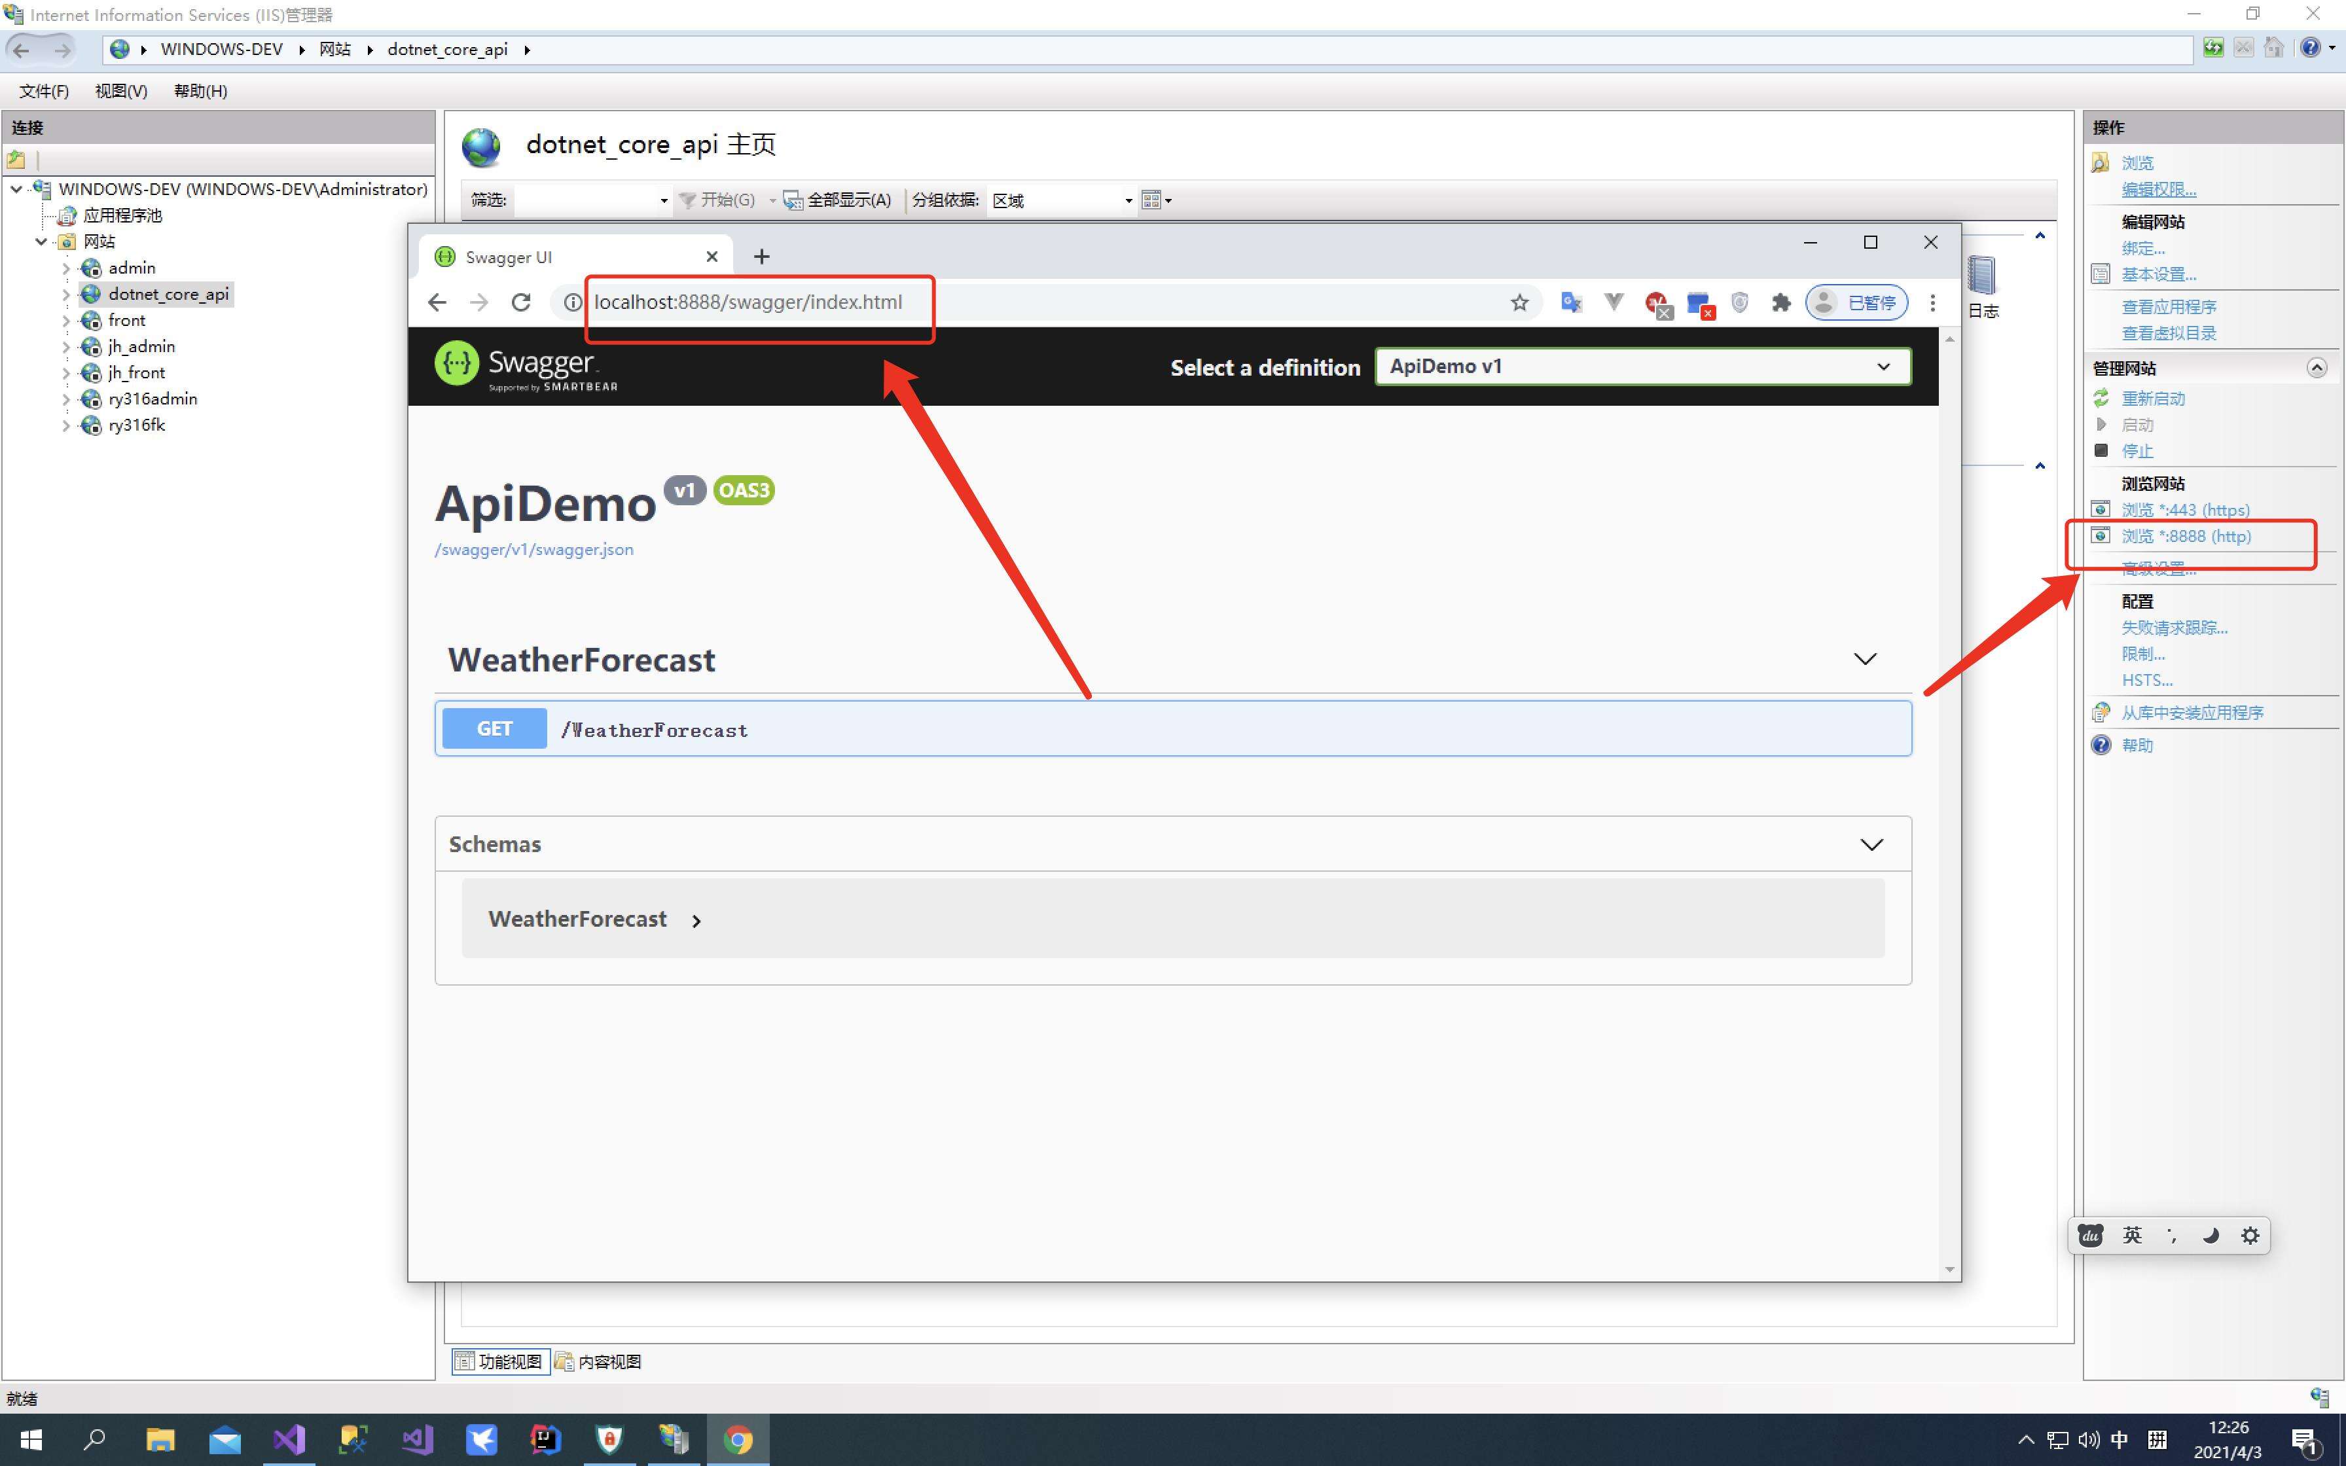Go back in the Chrome browser
This screenshot has height=1466, width=2346.
(x=437, y=302)
